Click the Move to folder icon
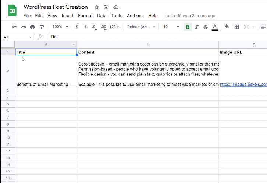The image size is (267, 183). (106, 7)
